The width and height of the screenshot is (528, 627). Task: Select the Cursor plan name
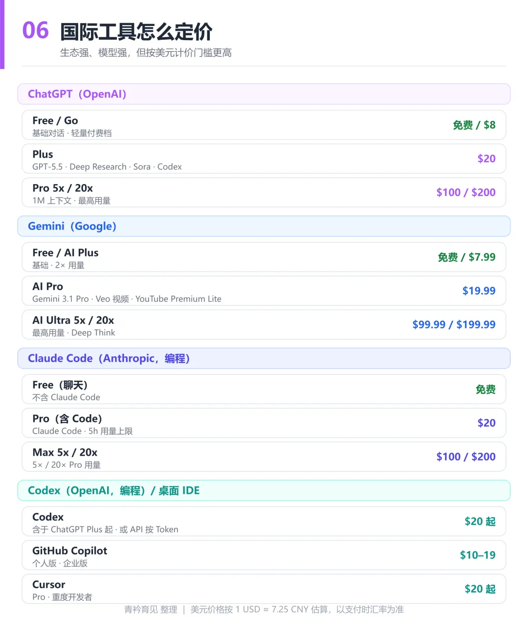49,584
